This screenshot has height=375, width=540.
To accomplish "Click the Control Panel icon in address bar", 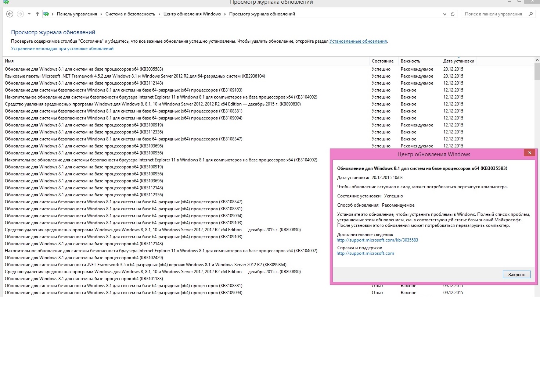I will [x=46, y=14].
